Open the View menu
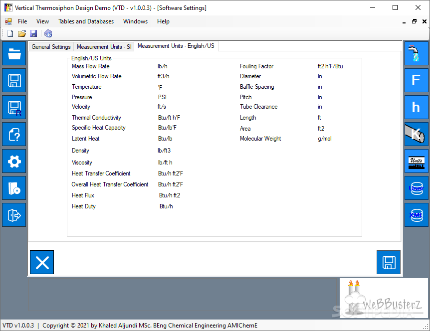The height and width of the screenshot is (331, 430). (42, 21)
